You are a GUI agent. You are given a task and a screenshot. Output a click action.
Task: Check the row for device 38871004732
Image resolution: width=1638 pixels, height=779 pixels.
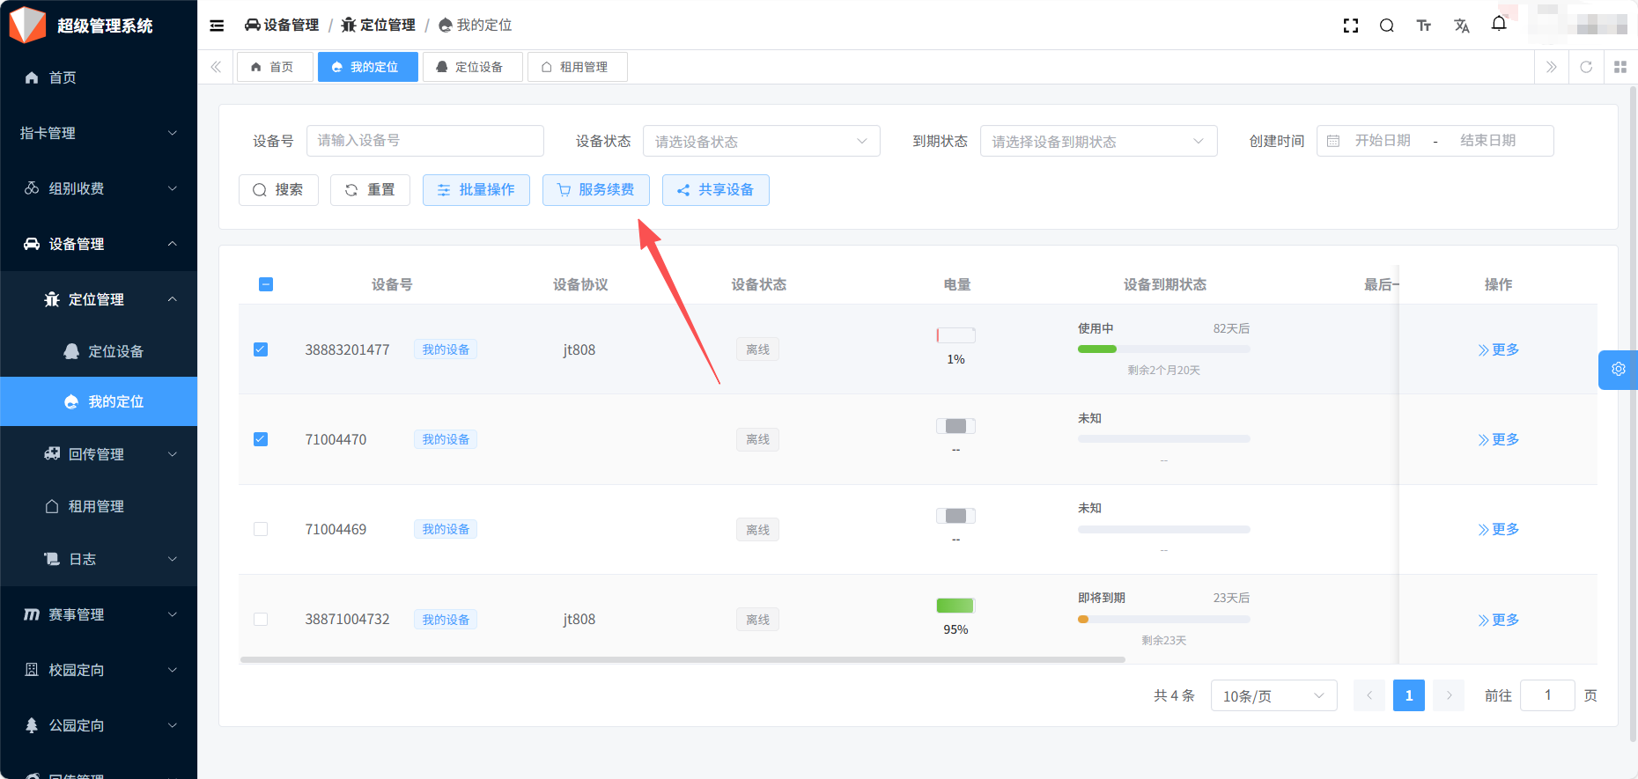click(x=261, y=619)
